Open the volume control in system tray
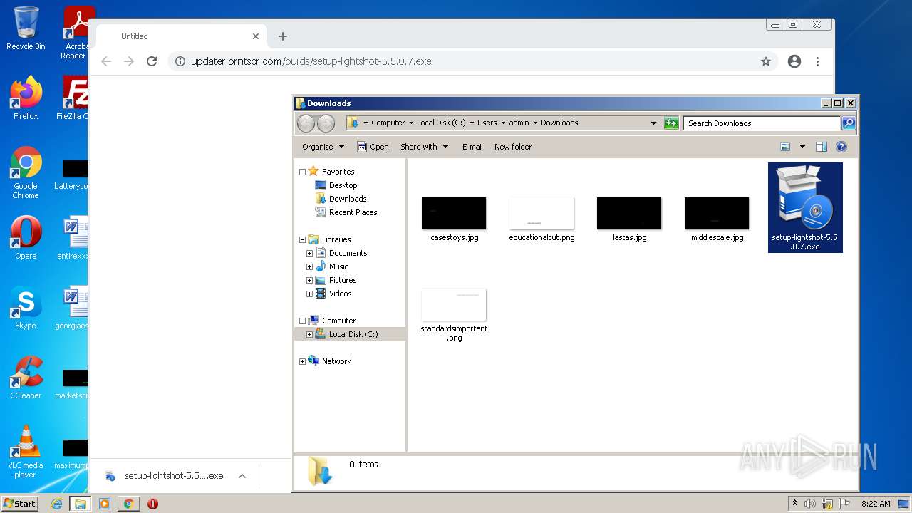Image resolution: width=912 pixels, height=513 pixels. click(810, 504)
